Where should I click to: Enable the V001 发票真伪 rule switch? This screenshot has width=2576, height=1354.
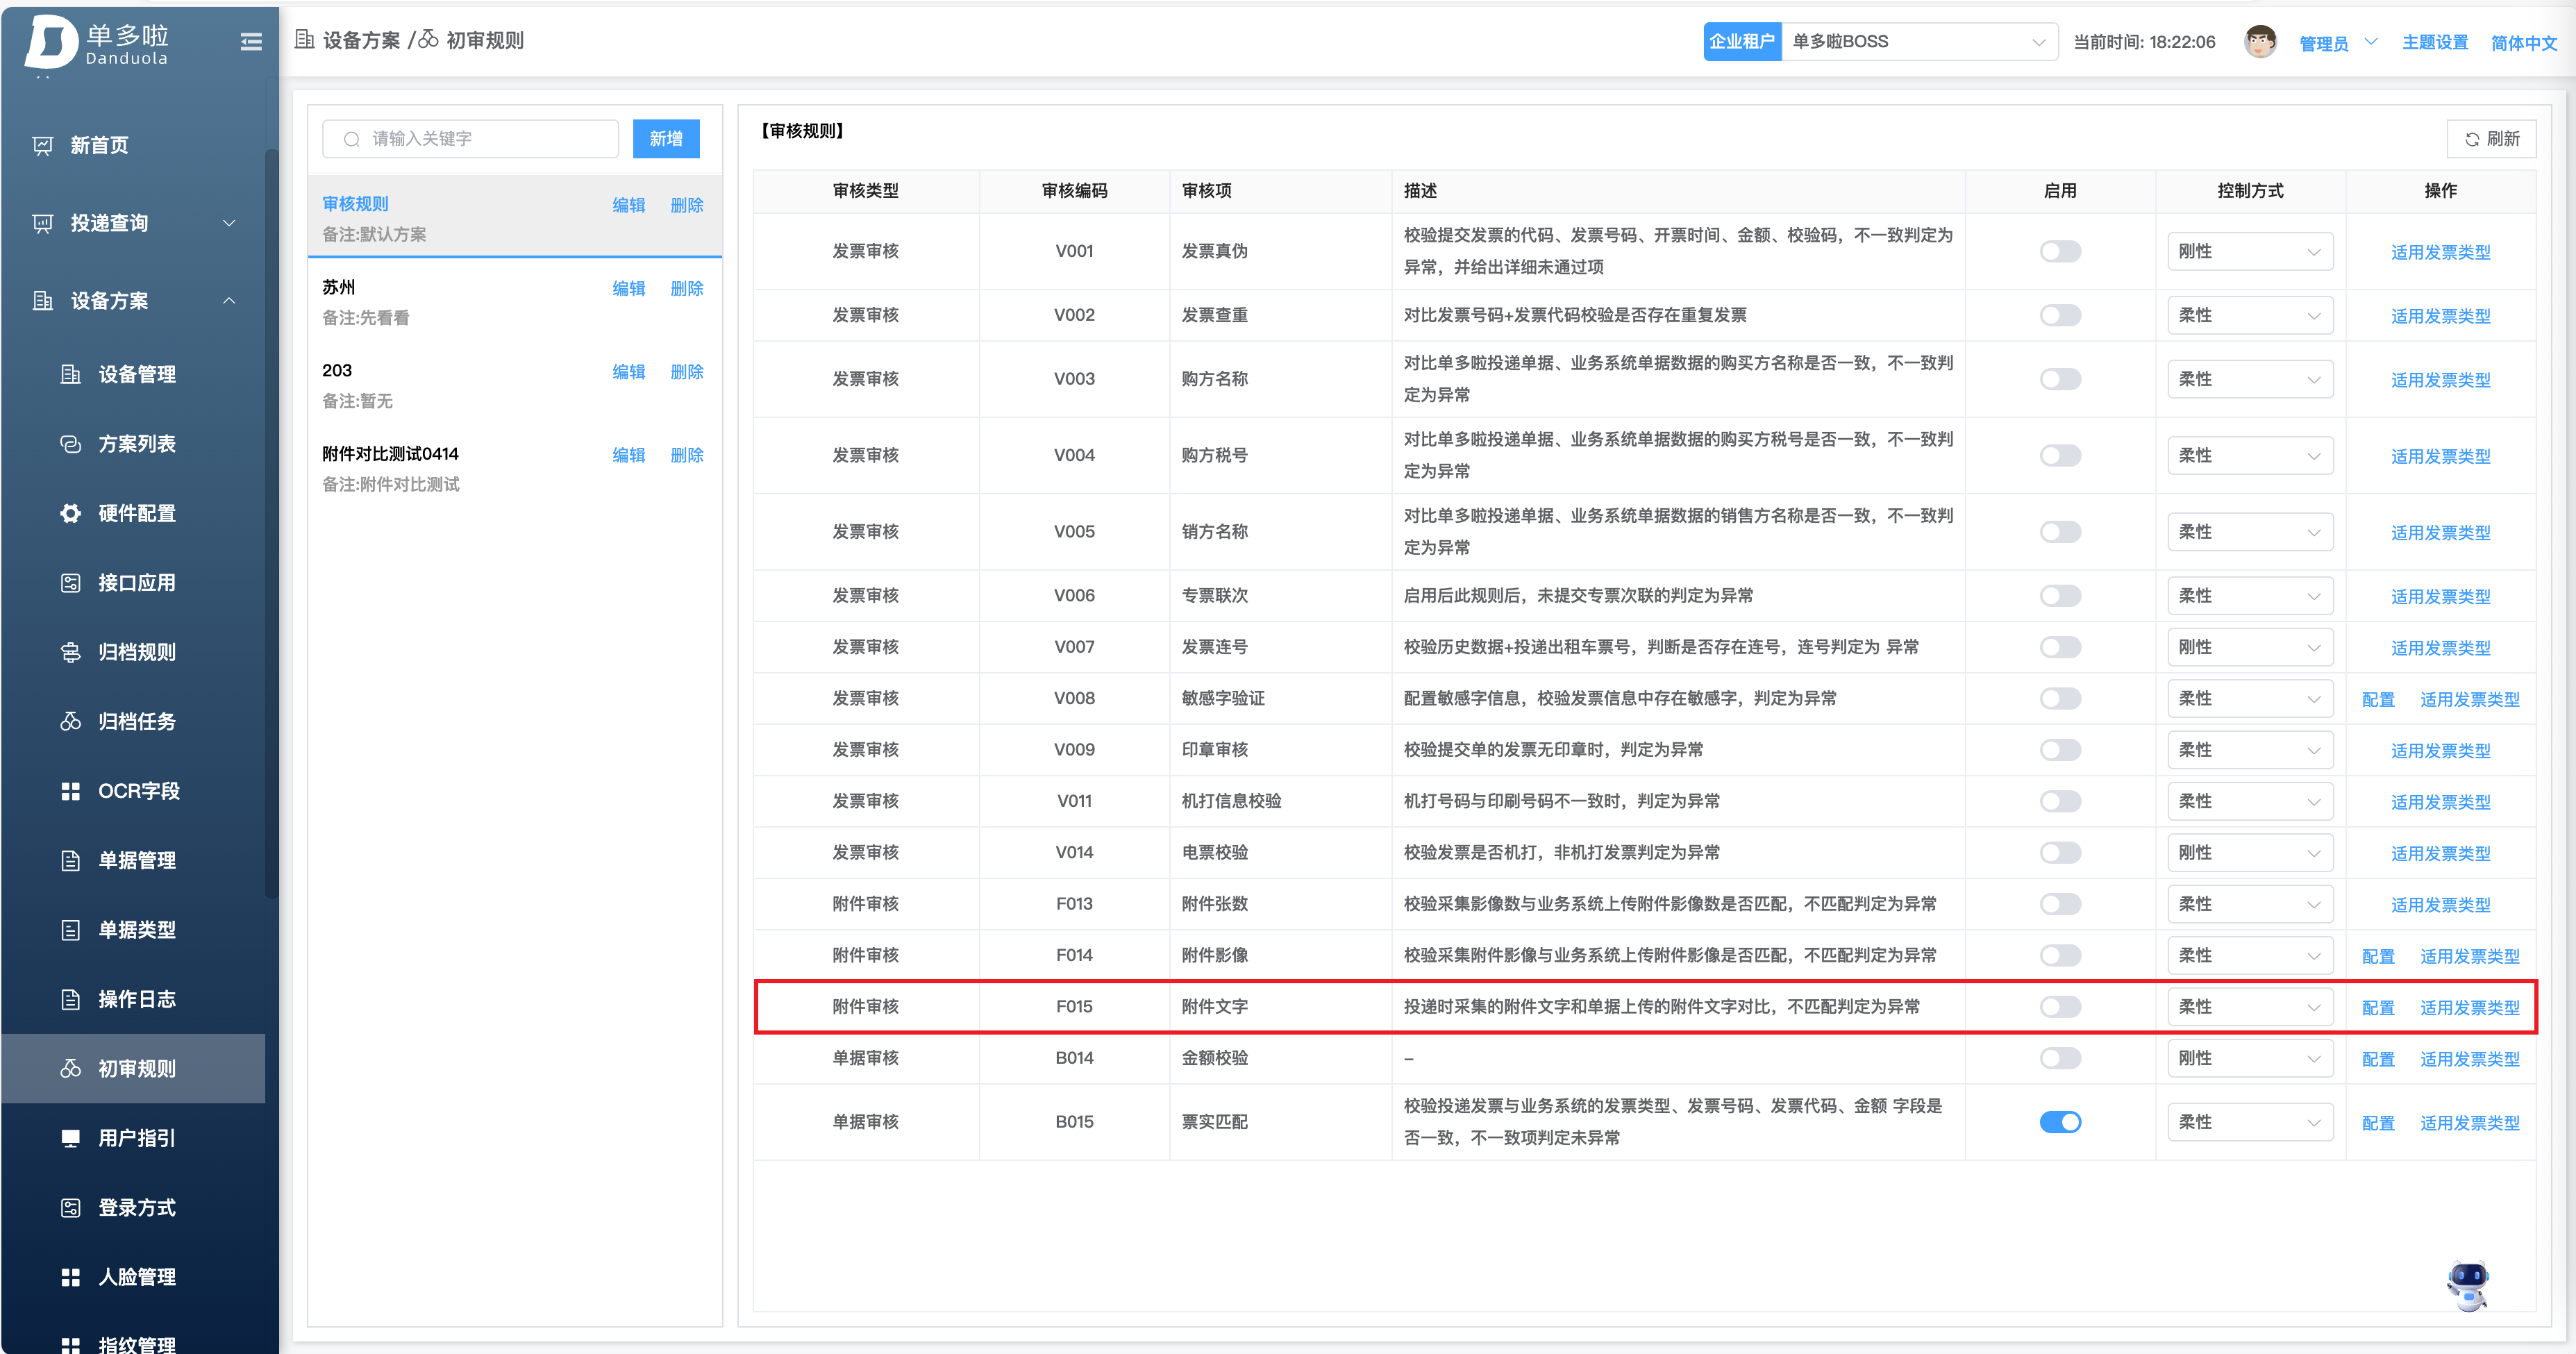(x=2060, y=251)
